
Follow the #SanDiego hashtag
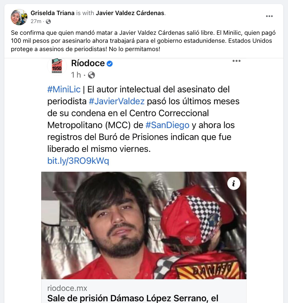coord(167,125)
